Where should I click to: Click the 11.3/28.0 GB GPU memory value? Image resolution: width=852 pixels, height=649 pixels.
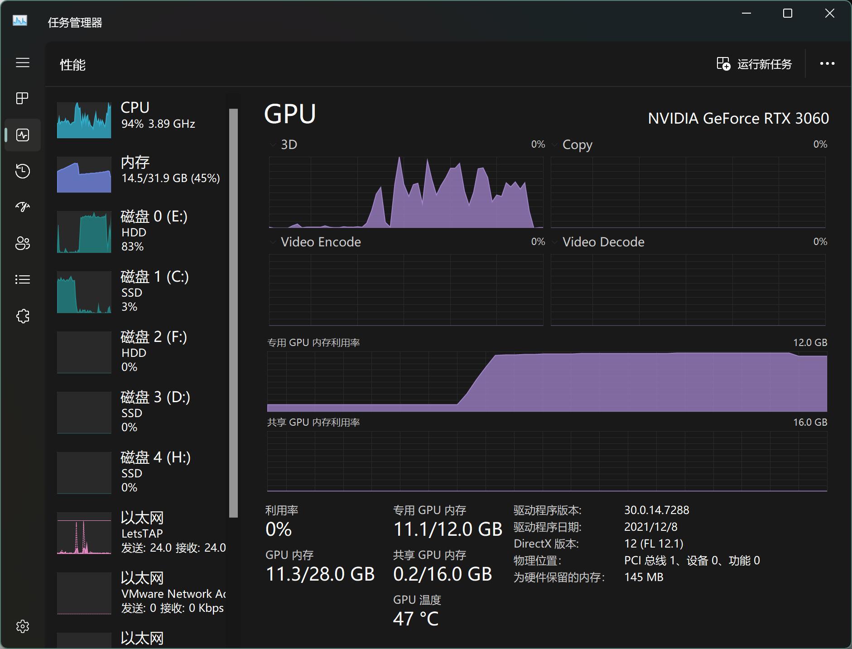tap(320, 574)
